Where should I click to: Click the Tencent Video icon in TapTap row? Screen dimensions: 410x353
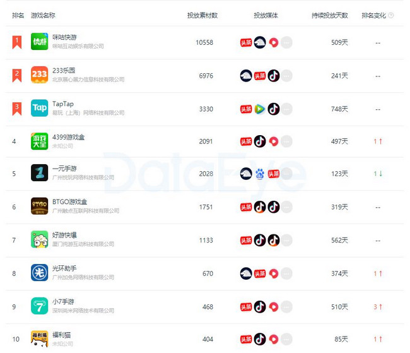click(260, 109)
